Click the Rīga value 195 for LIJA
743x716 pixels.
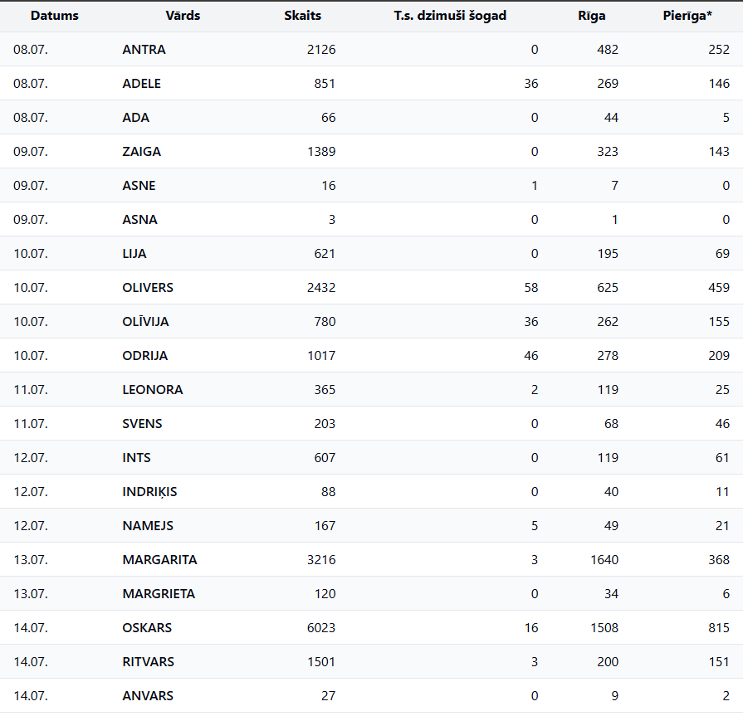[608, 254]
